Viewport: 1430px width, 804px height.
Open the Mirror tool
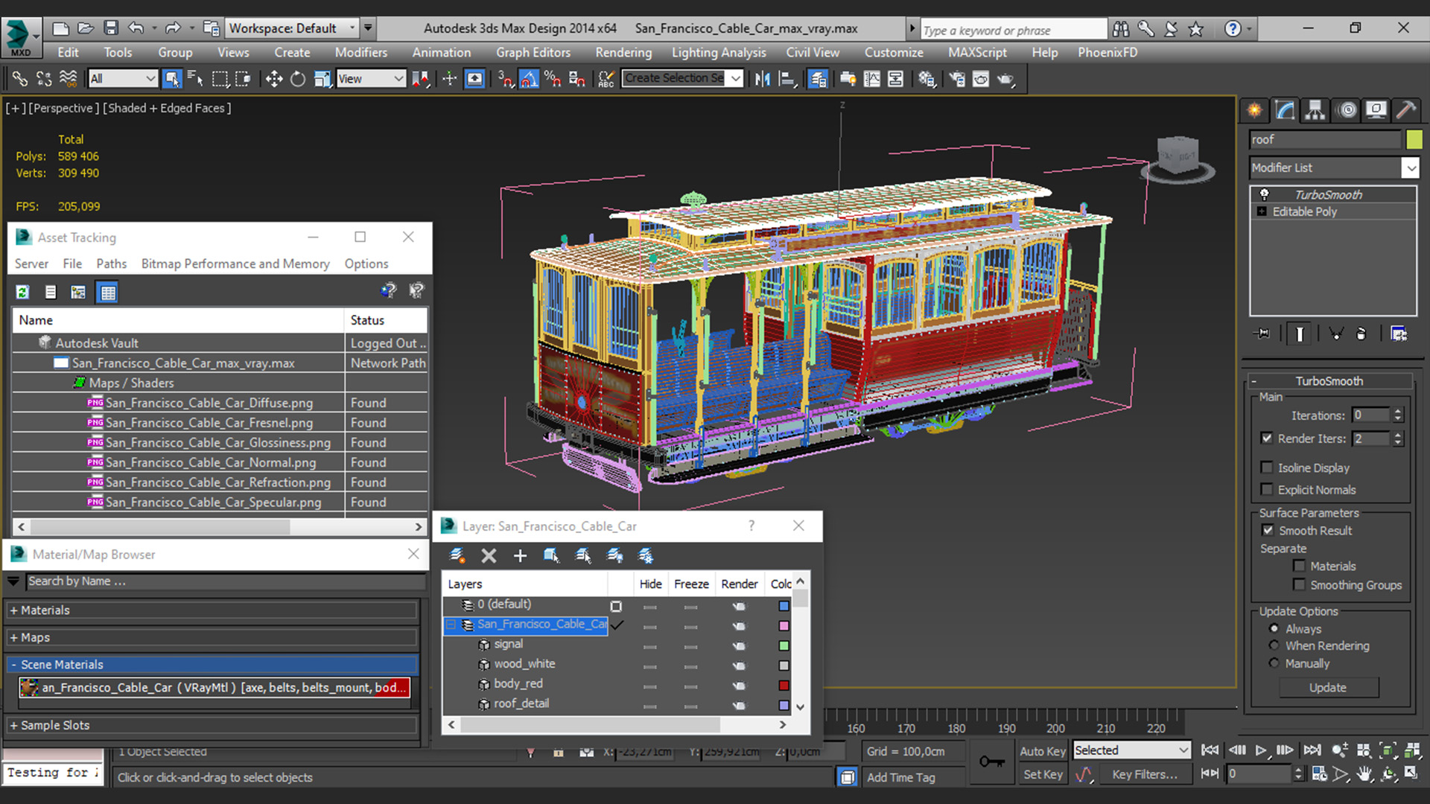click(x=762, y=79)
